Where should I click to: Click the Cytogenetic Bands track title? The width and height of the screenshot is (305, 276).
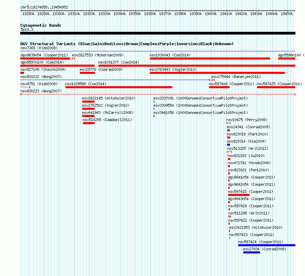[41, 25]
